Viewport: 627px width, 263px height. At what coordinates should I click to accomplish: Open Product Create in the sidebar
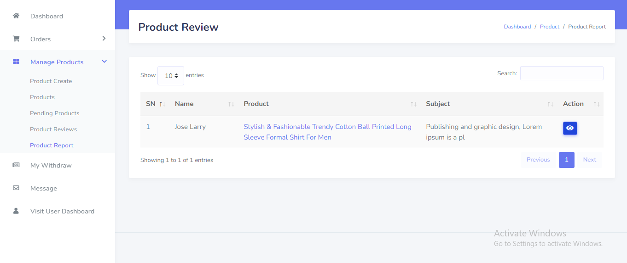[x=51, y=81]
